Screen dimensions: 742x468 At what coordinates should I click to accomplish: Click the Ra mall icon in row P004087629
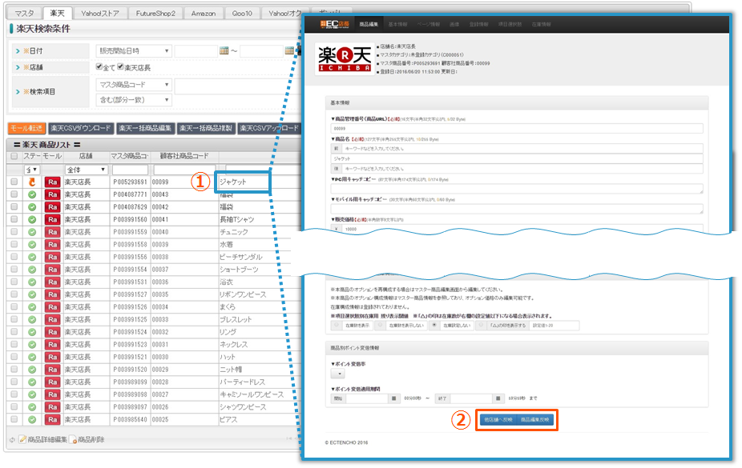(52, 207)
